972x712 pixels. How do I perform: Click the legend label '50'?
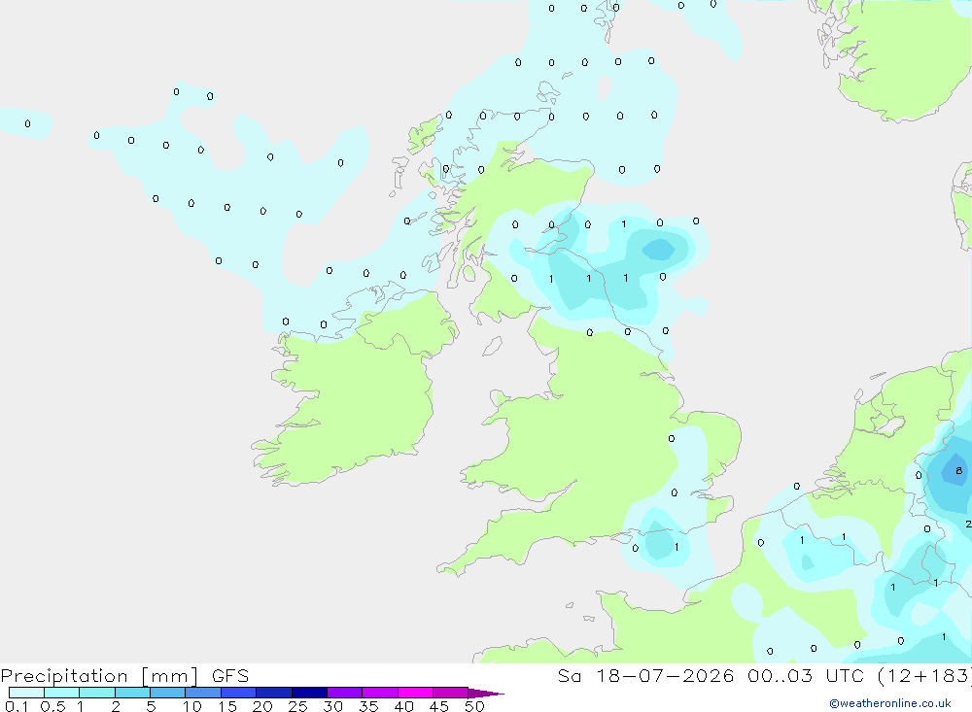coord(474,706)
